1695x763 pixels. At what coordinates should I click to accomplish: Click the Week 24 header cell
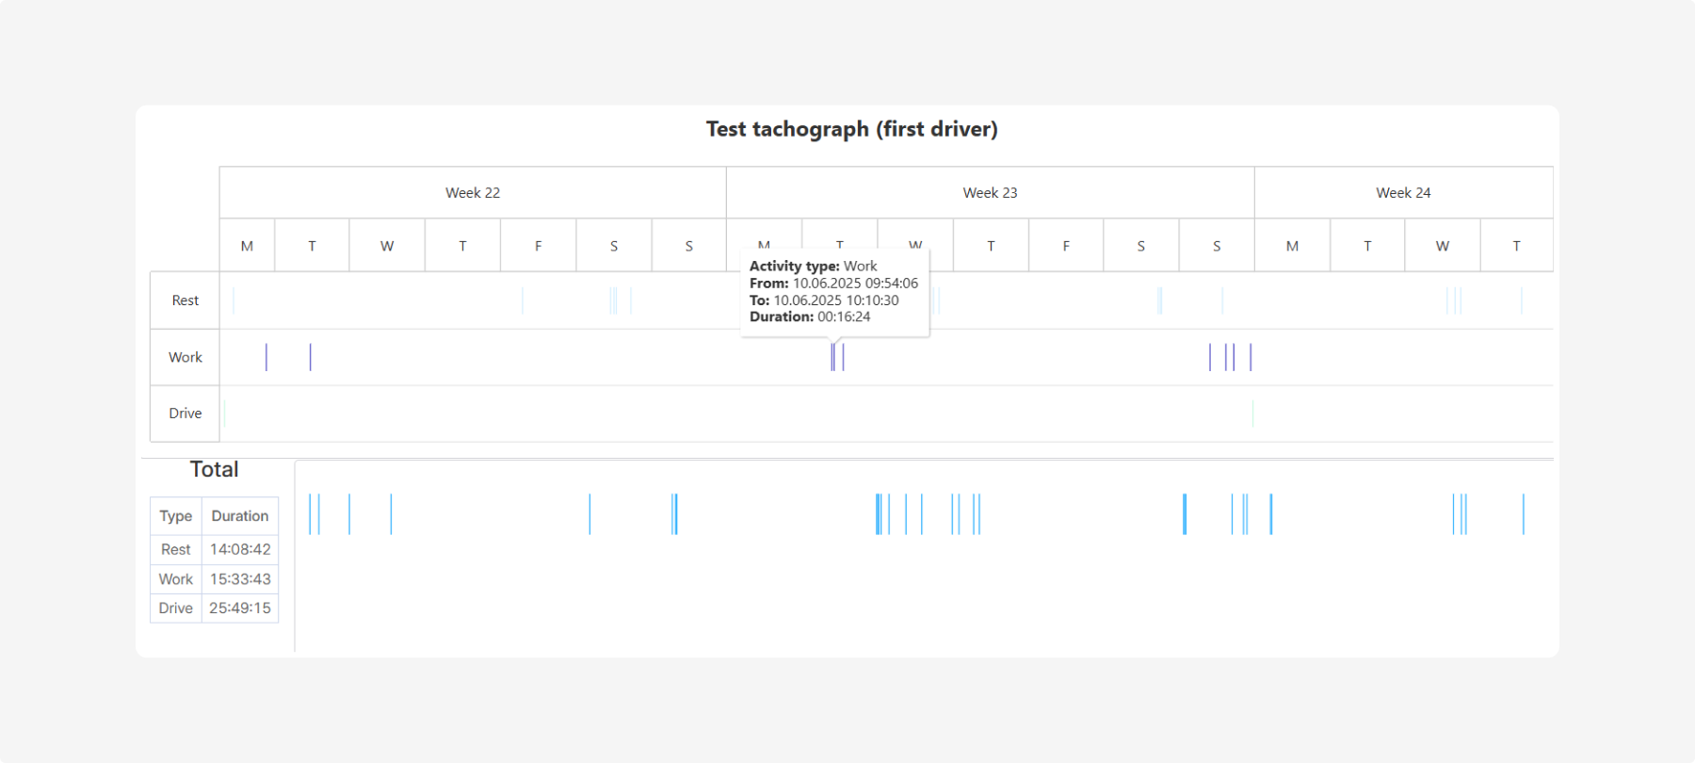tap(1403, 193)
